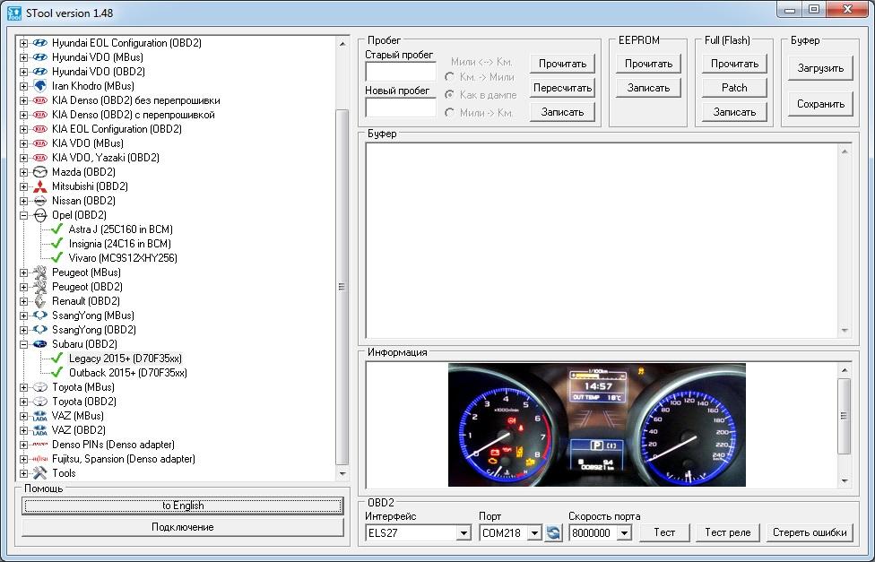Select Legacy 2015+ (D70F35xx) tree item
Viewport: 875px width, 562px height.
click(125, 359)
